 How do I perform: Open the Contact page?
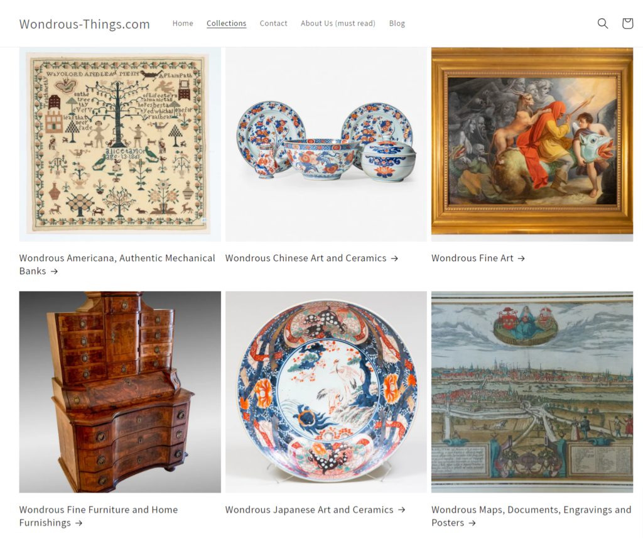click(273, 23)
